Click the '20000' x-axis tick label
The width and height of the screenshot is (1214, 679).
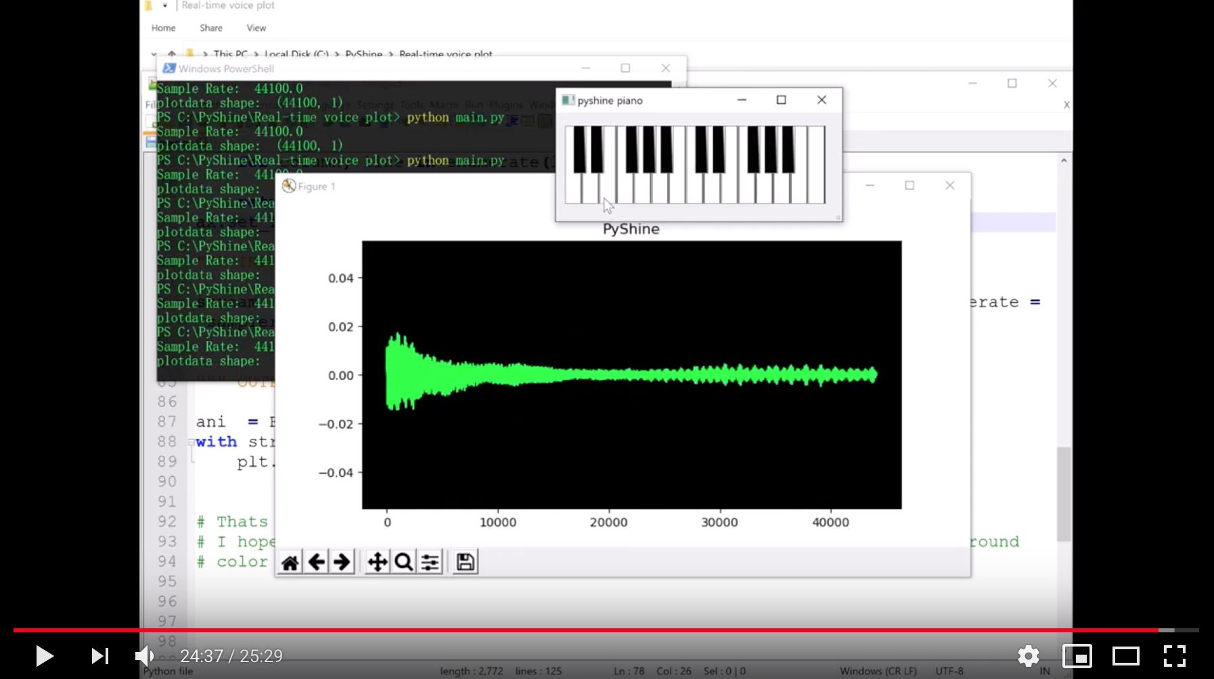(x=609, y=522)
